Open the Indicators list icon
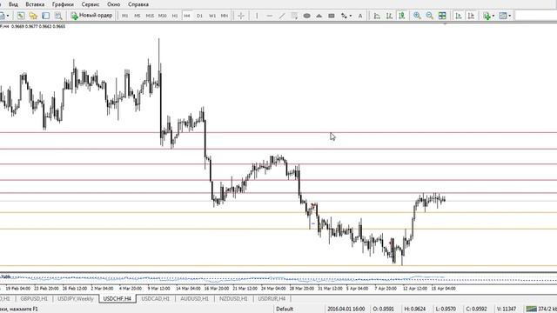 (487, 16)
